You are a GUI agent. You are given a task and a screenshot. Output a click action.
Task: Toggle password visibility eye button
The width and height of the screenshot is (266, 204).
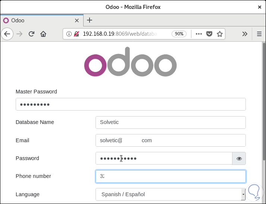point(239,159)
